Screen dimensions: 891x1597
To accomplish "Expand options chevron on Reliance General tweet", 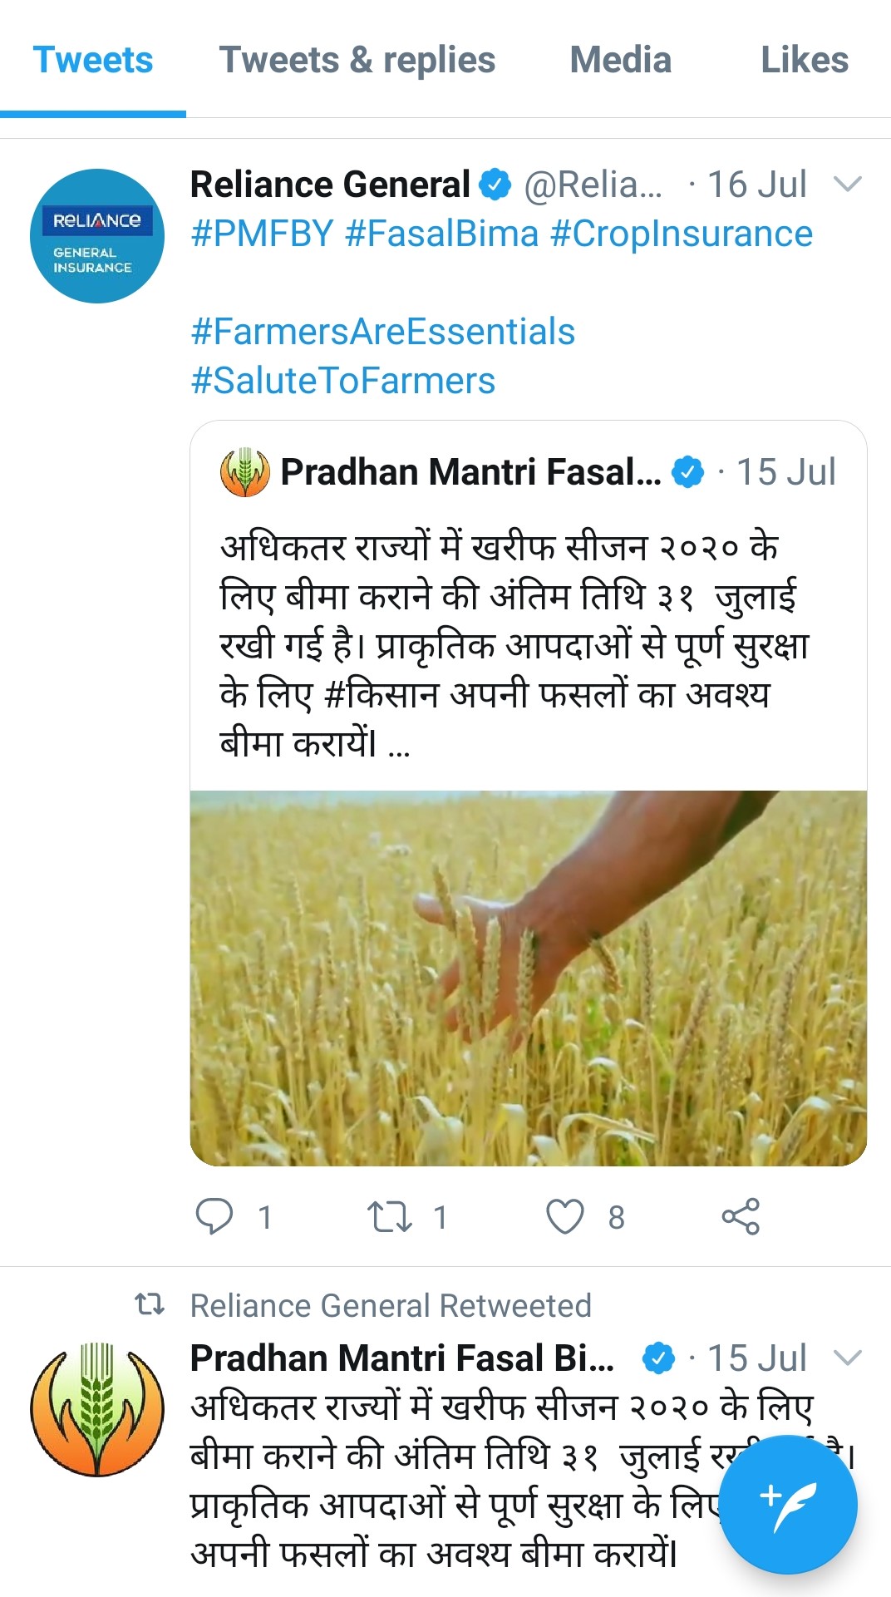I will click(847, 185).
